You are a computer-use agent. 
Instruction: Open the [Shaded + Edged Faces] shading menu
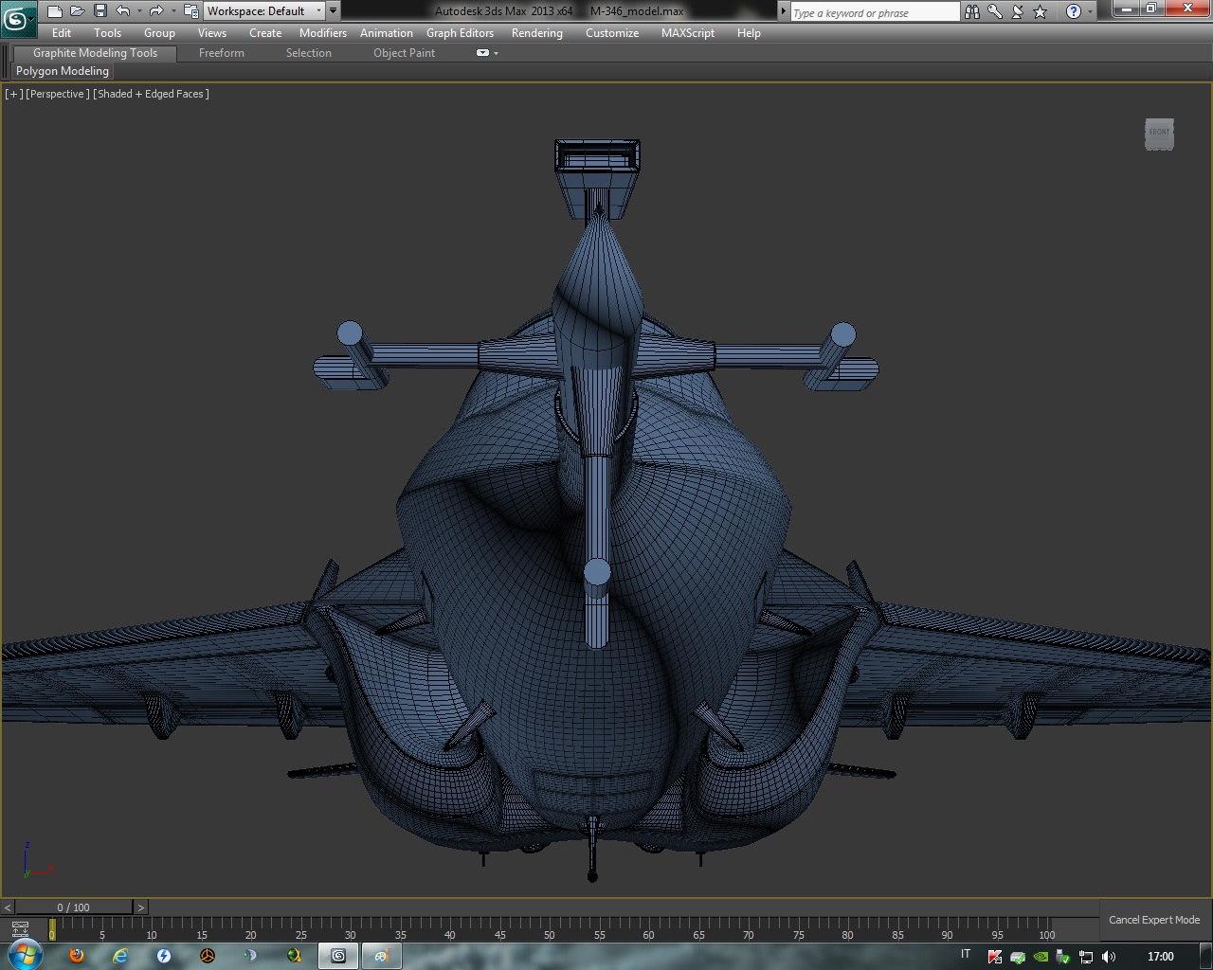pos(151,94)
